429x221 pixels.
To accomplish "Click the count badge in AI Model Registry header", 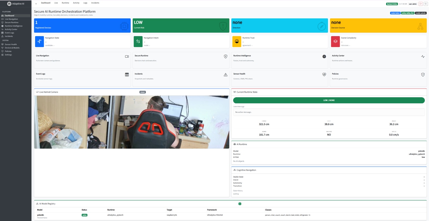I will [x=240, y=204].
